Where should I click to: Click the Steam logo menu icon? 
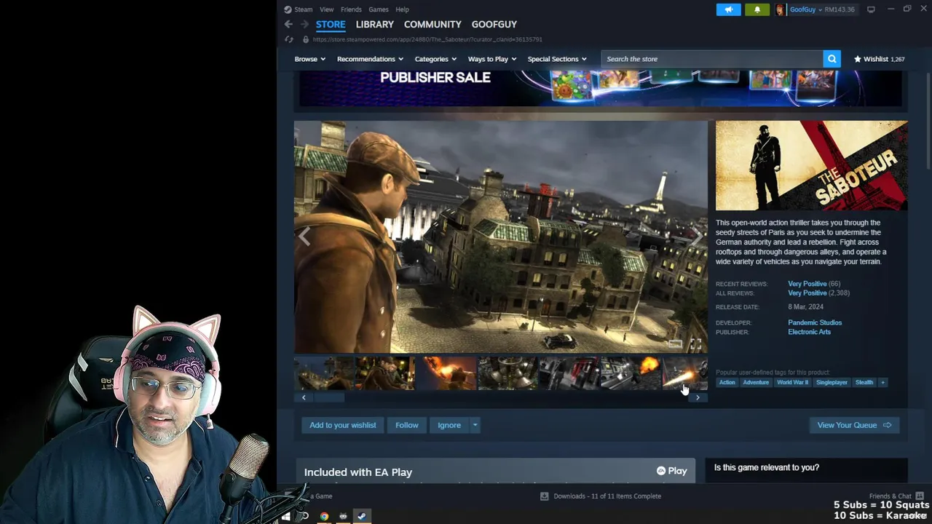point(288,9)
